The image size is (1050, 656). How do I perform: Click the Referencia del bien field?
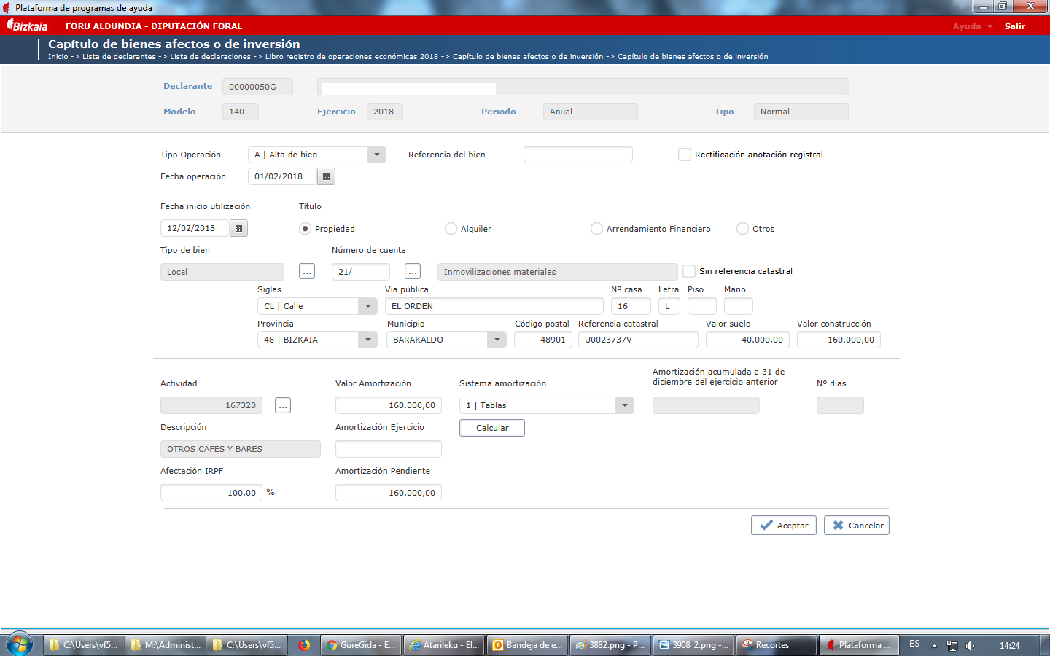pos(578,155)
